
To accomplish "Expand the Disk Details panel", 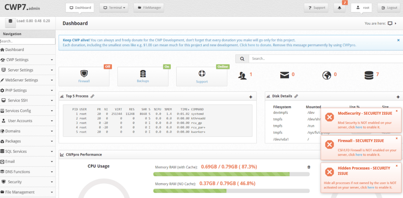I will point(398,97).
